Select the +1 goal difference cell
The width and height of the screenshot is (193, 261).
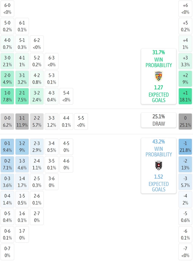coord(185,96)
